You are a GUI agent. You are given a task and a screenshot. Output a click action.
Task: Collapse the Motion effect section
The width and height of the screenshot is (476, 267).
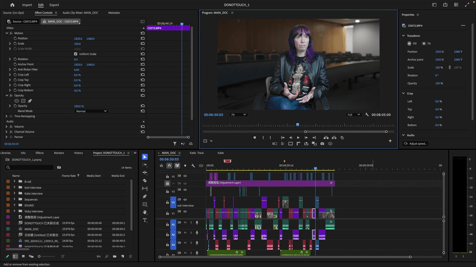[7, 33]
